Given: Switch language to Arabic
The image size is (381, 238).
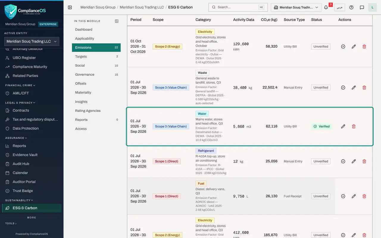Looking at the screenshot, I should [340, 7].
